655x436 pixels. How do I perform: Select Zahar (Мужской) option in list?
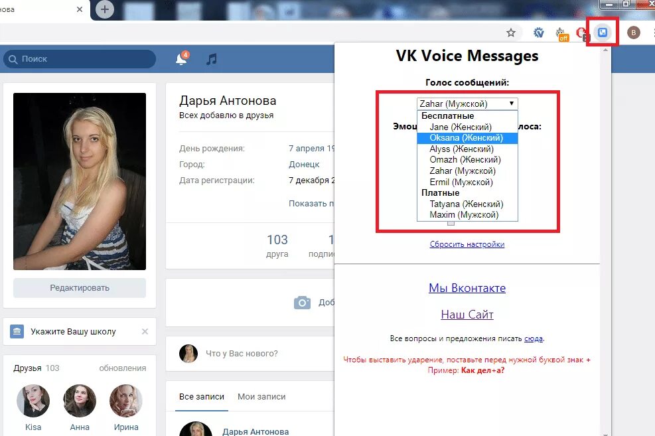pos(467,171)
